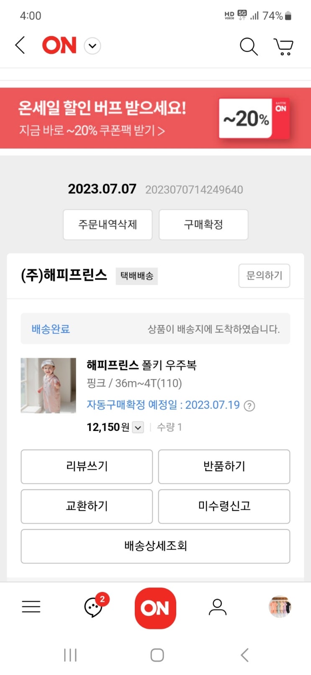Open the hamburger menu in bottom bar
Screen dimensions: 311x675
pyautogui.click(x=31, y=607)
